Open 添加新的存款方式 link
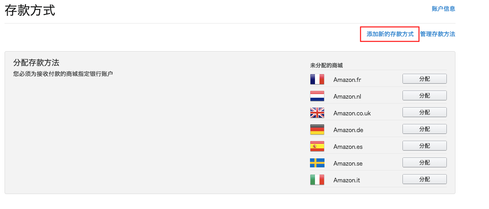489x209 pixels. tap(390, 34)
